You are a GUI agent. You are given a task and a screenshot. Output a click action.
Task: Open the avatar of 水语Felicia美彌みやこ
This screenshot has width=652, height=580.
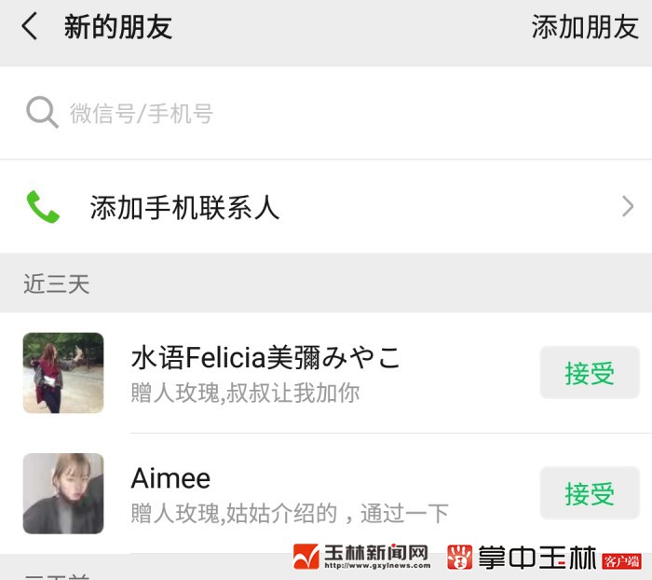(63, 373)
